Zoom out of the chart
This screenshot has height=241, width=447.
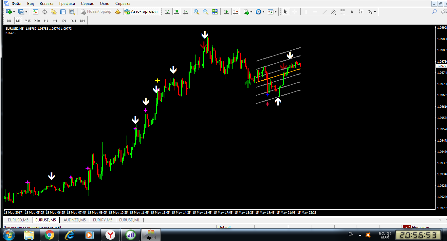[206, 12]
